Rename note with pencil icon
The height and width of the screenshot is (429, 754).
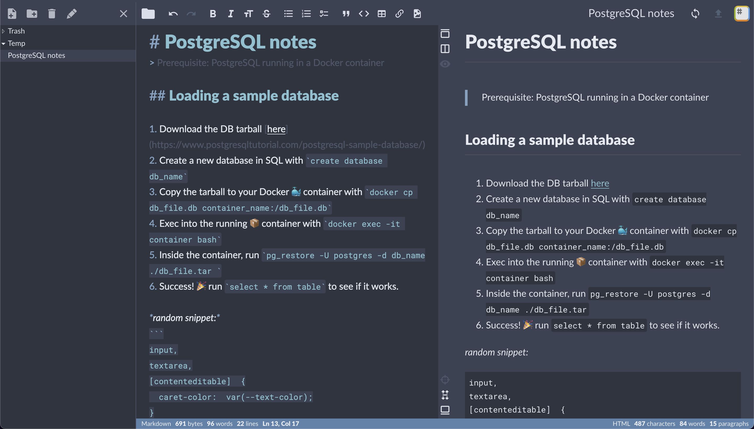click(x=71, y=14)
